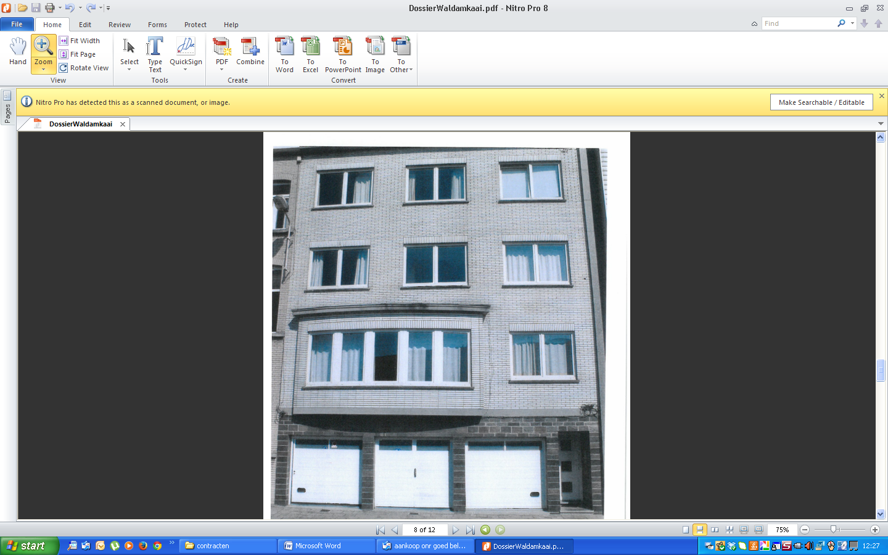Select the Hand tool
The height and width of the screenshot is (555, 888).
[18, 51]
